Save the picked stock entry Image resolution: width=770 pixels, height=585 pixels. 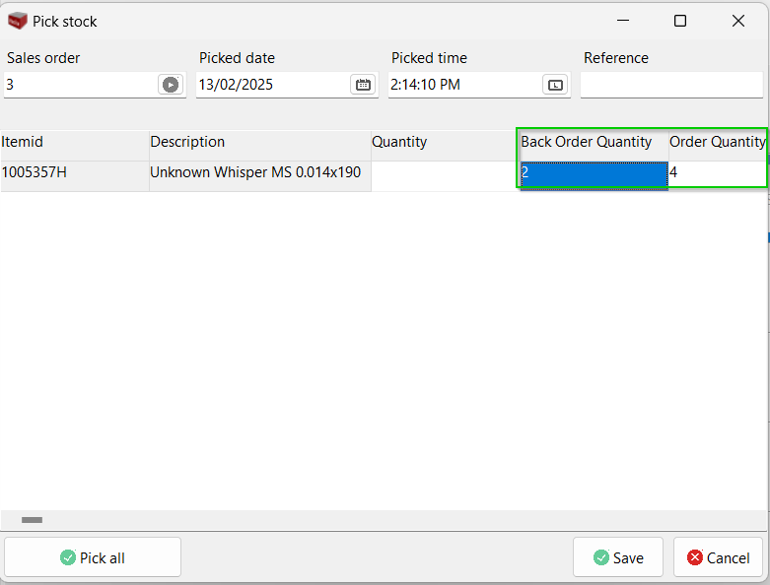pos(618,557)
